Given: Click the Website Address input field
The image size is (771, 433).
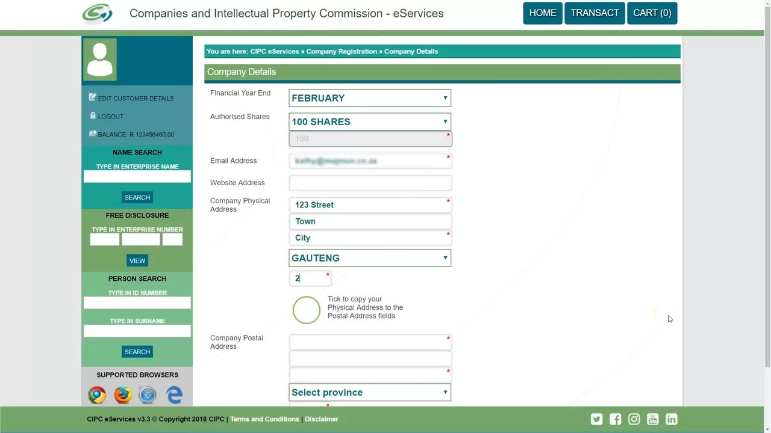Looking at the screenshot, I should (370, 183).
